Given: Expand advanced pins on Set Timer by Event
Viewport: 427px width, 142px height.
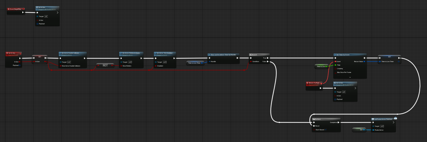Looking at the screenshot, I should 350,77.
